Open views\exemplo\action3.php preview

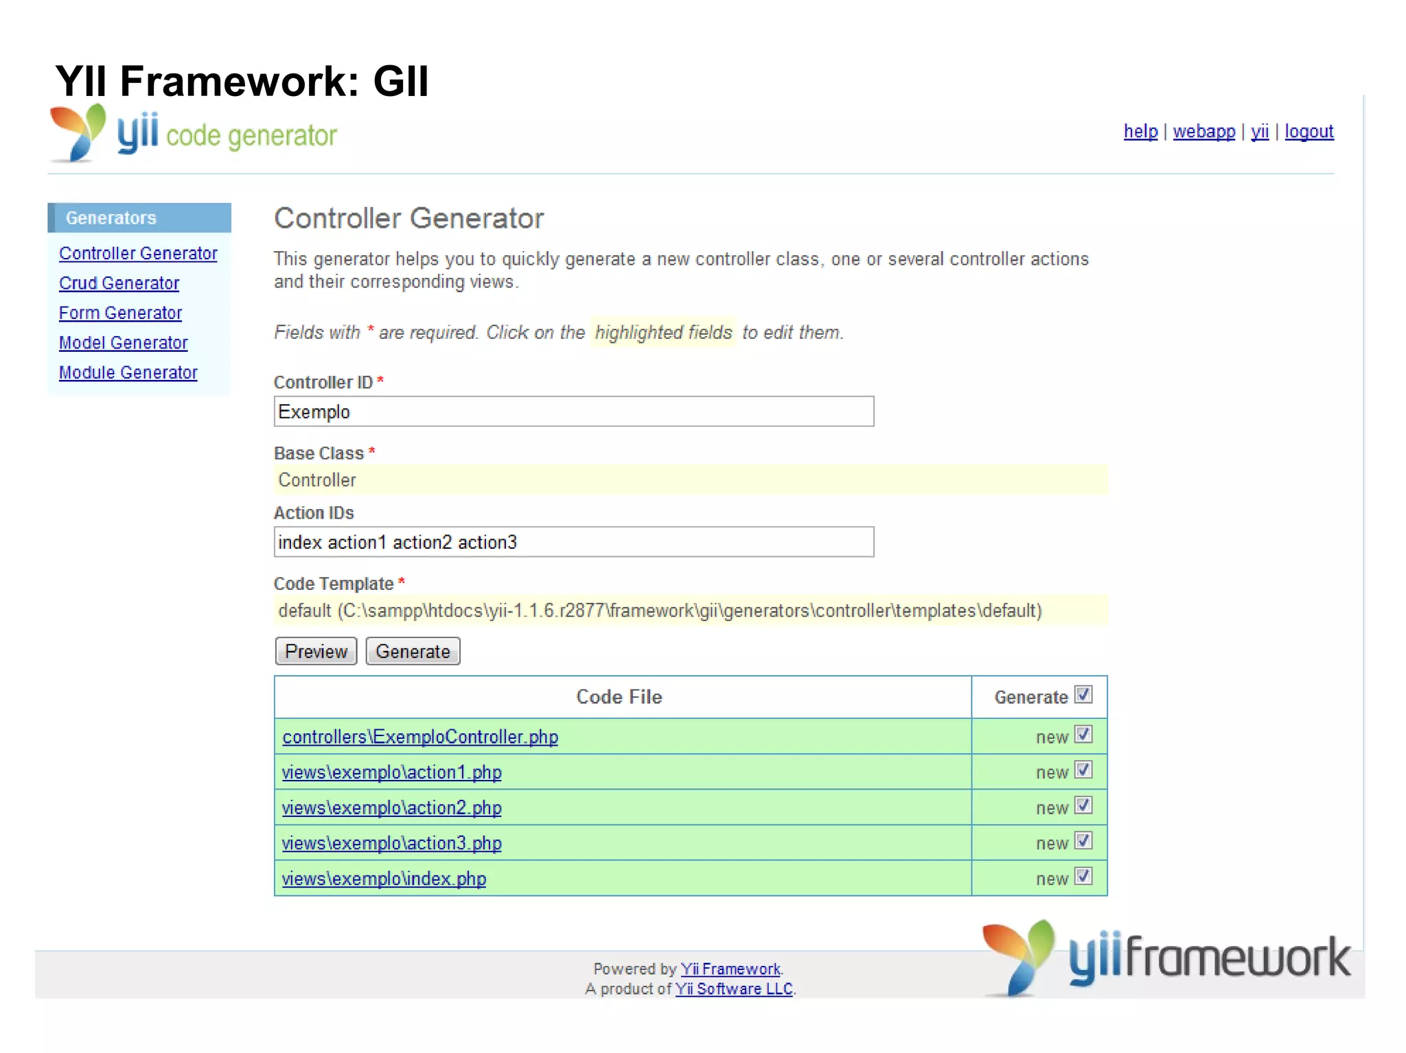point(391,843)
